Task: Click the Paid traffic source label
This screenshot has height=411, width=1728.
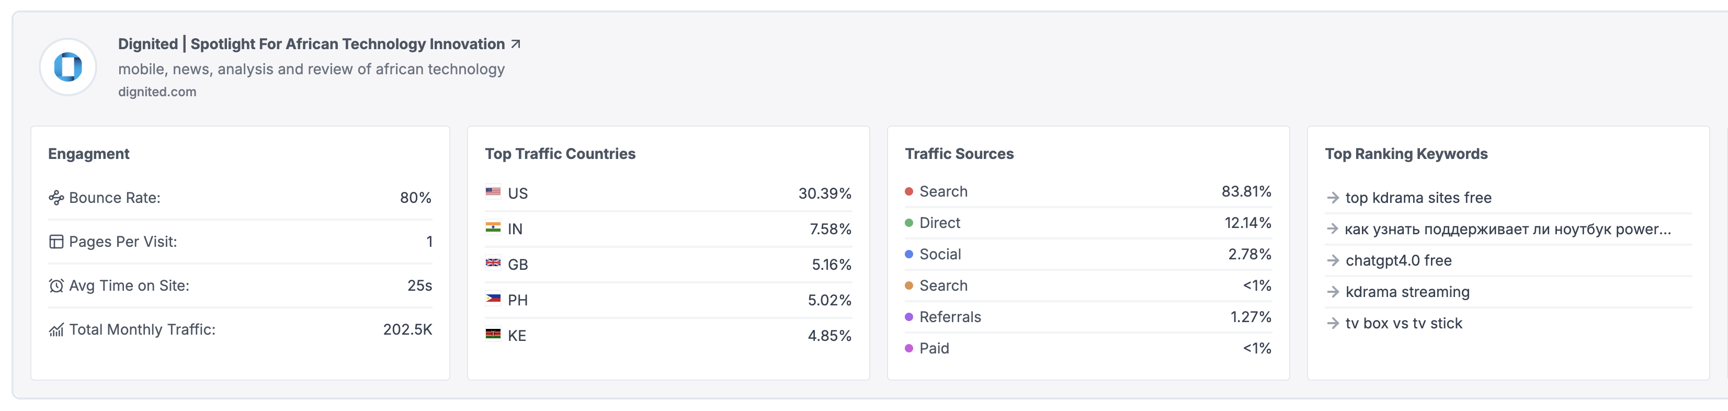Action: [x=935, y=349]
